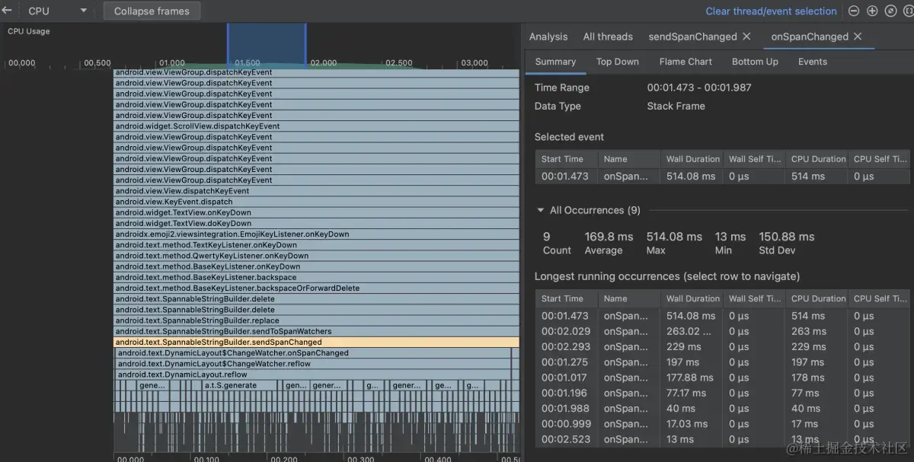Go back using the left arrow icon
Image resolution: width=914 pixels, height=462 pixels.
(x=7, y=11)
